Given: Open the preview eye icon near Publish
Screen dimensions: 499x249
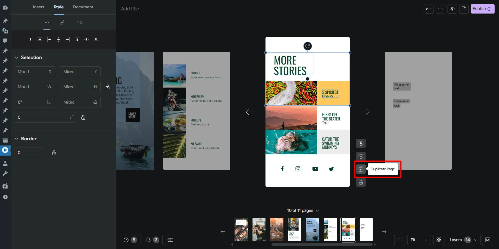Looking at the screenshot, I should pyautogui.click(x=452, y=9).
